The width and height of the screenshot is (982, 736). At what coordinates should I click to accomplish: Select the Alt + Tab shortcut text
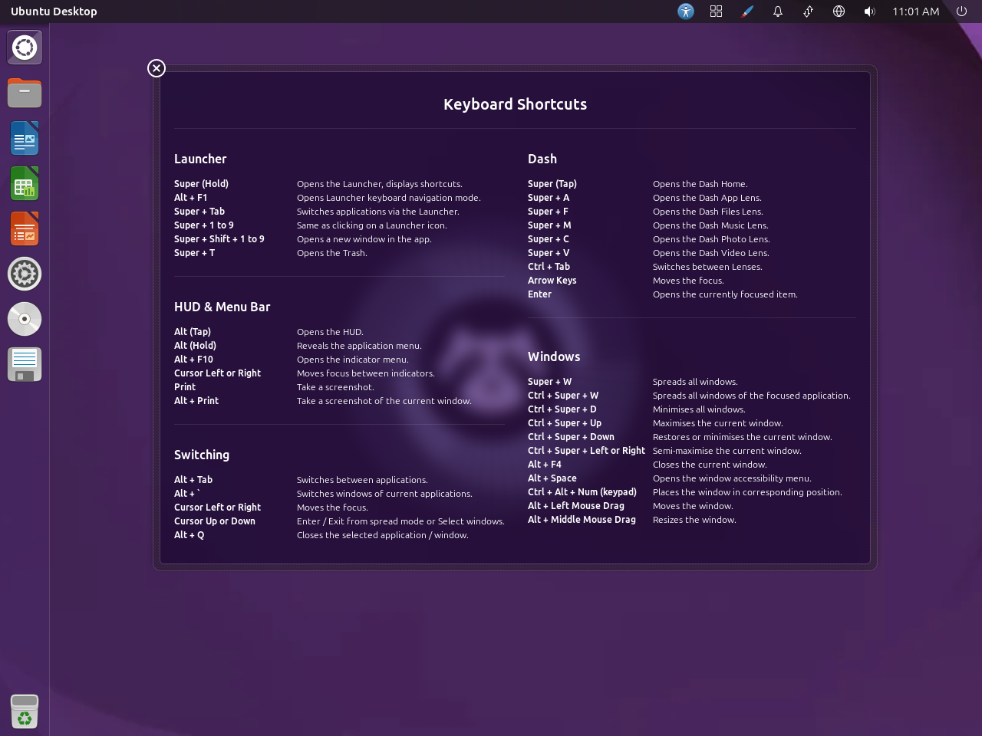193,480
